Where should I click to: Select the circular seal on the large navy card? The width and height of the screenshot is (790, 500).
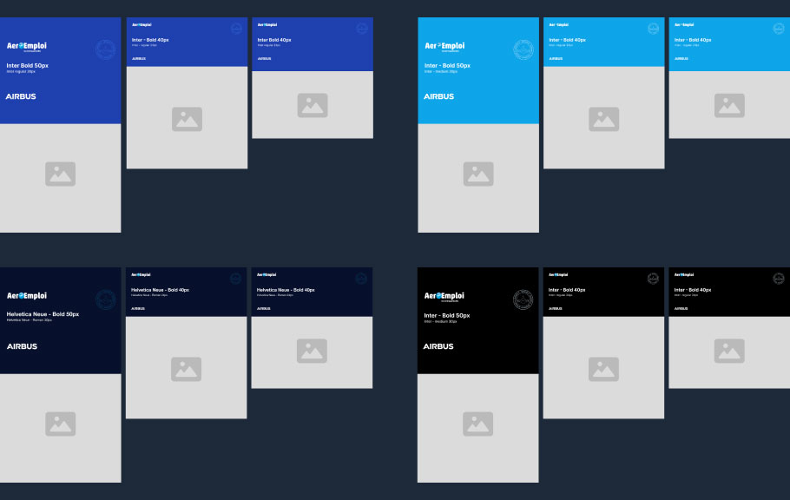click(105, 299)
